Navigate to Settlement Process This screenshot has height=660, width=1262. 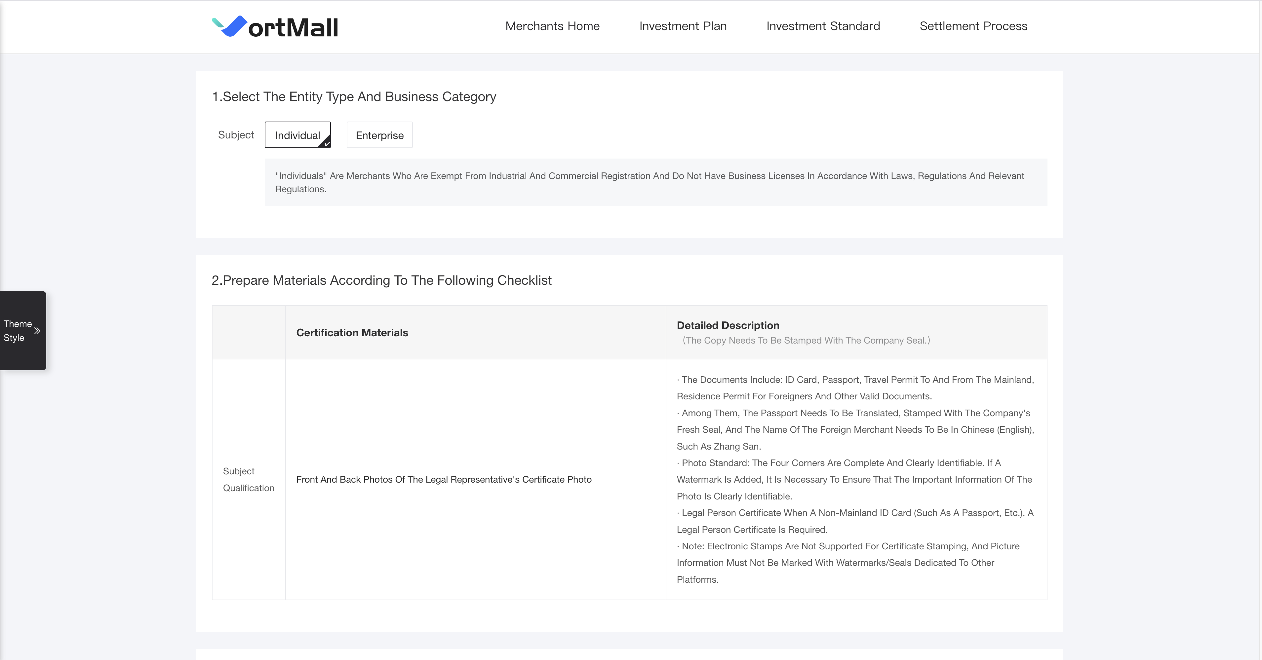[973, 26]
